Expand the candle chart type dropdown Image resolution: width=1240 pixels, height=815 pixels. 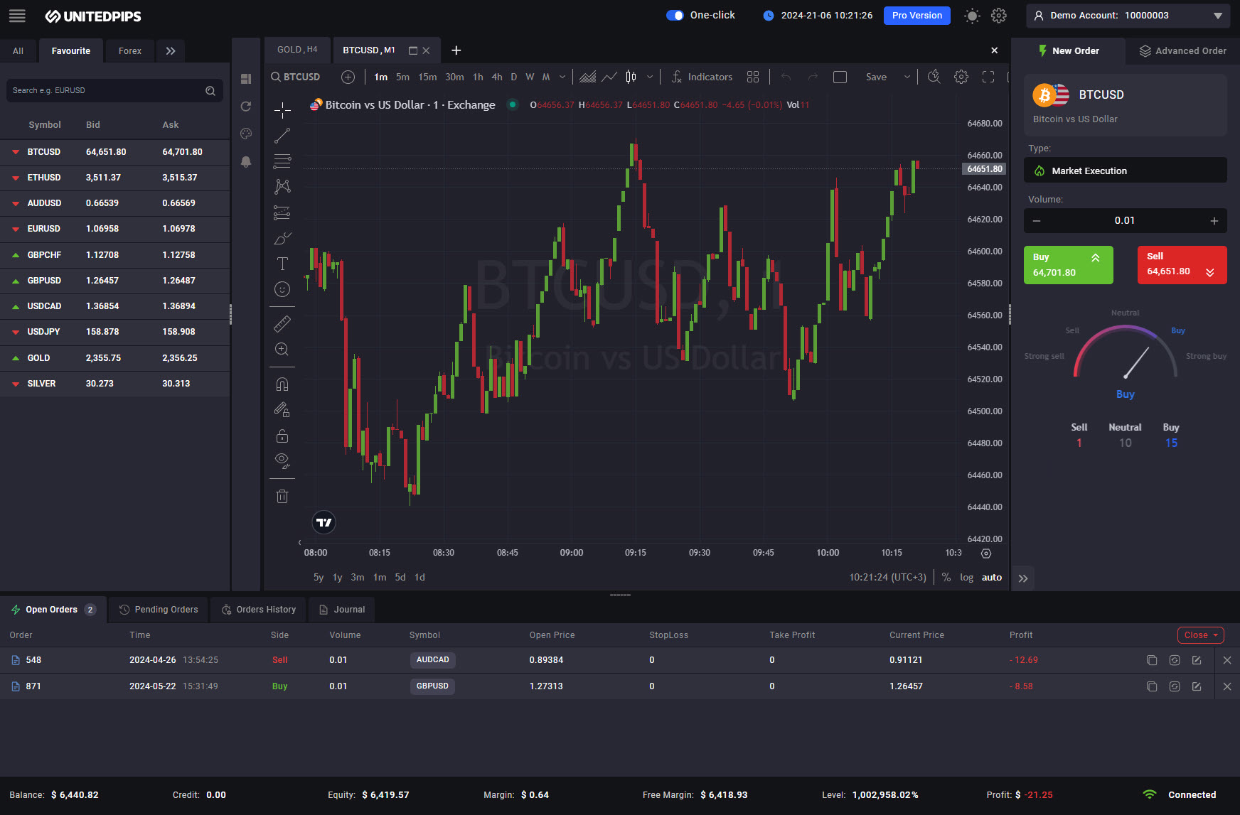point(649,77)
